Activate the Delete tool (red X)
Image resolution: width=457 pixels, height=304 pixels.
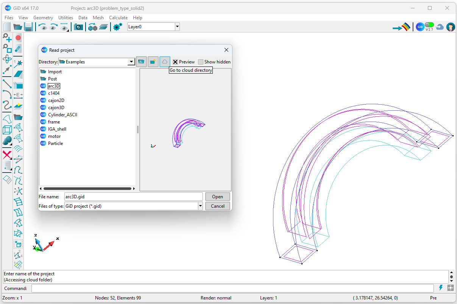tap(7, 155)
